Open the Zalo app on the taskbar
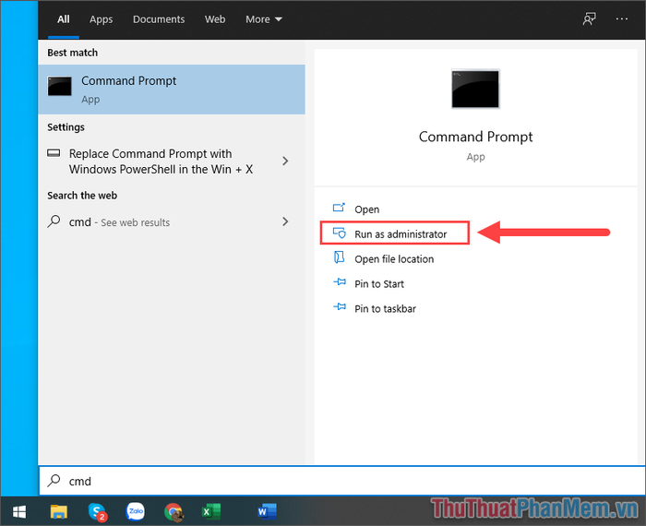Viewport: 646px width, 526px height. [x=136, y=511]
